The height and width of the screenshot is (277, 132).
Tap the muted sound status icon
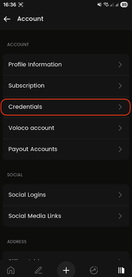click(99, 5)
